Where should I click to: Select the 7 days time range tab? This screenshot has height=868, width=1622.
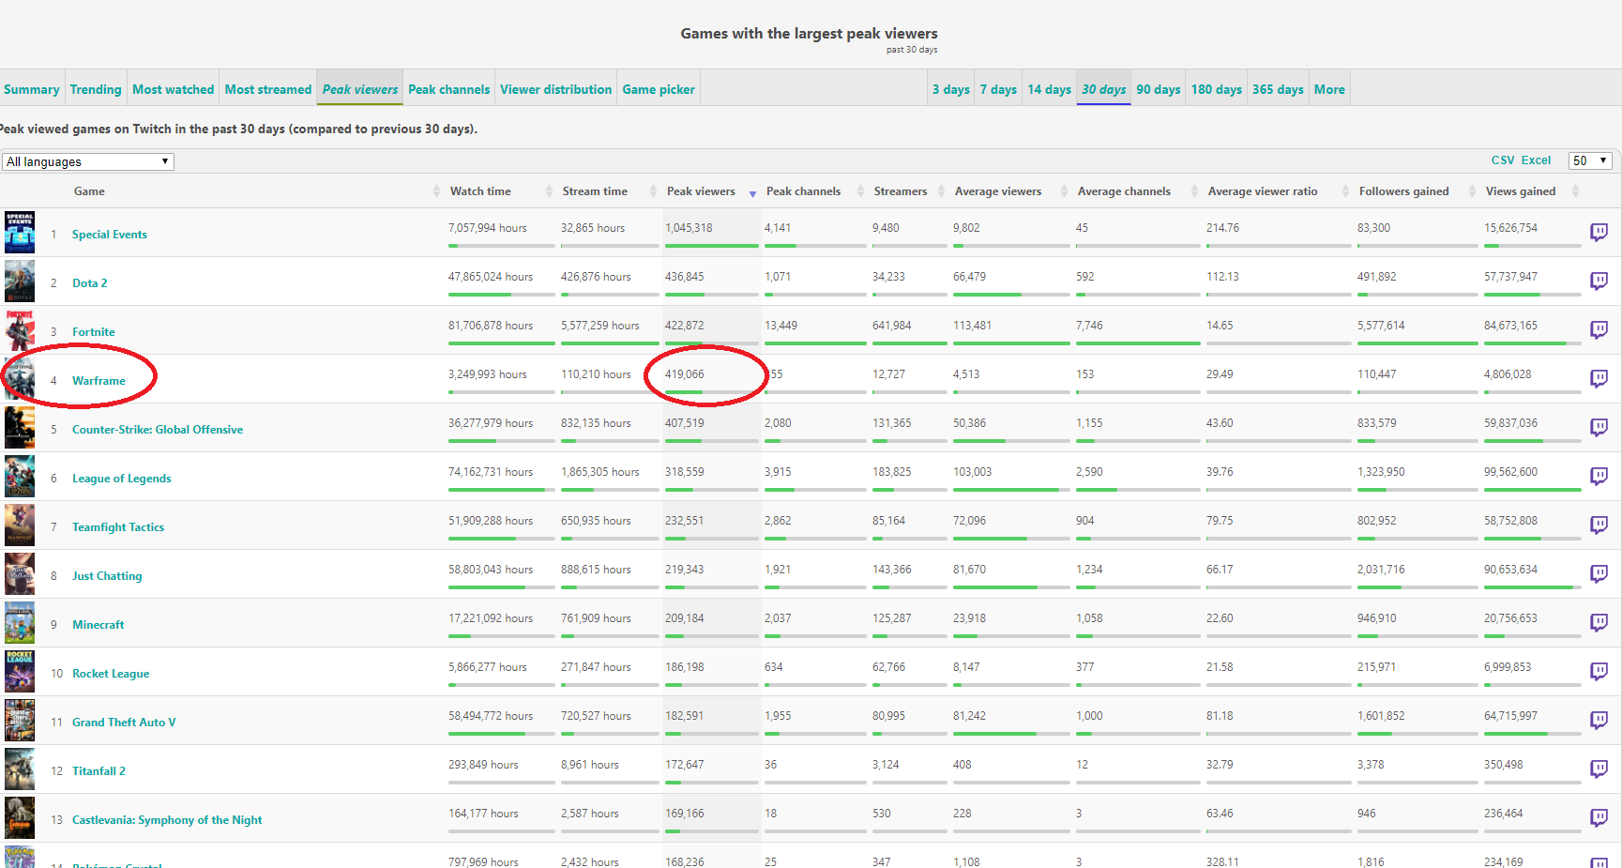click(x=997, y=89)
